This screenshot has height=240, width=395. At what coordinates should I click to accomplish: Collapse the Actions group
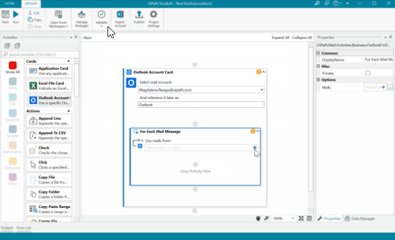pyautogui.click(x=69, y=110)
